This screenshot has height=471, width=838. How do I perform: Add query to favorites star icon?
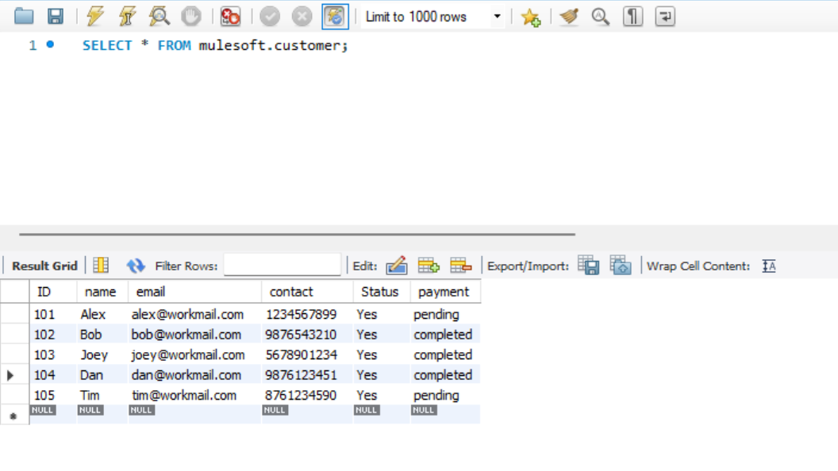pyautogui.click(x=530, y=17)
